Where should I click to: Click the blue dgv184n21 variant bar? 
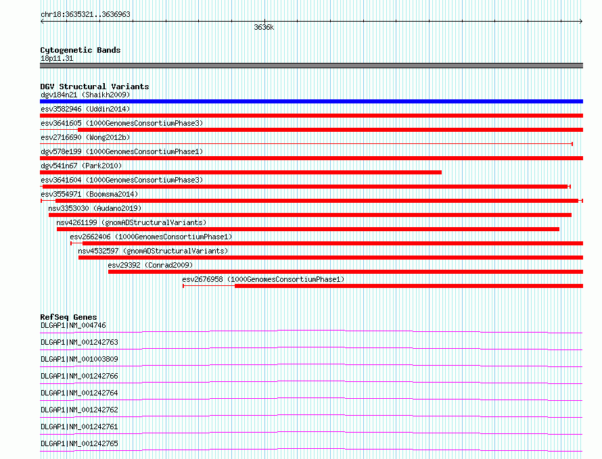[x=311, y=101]
